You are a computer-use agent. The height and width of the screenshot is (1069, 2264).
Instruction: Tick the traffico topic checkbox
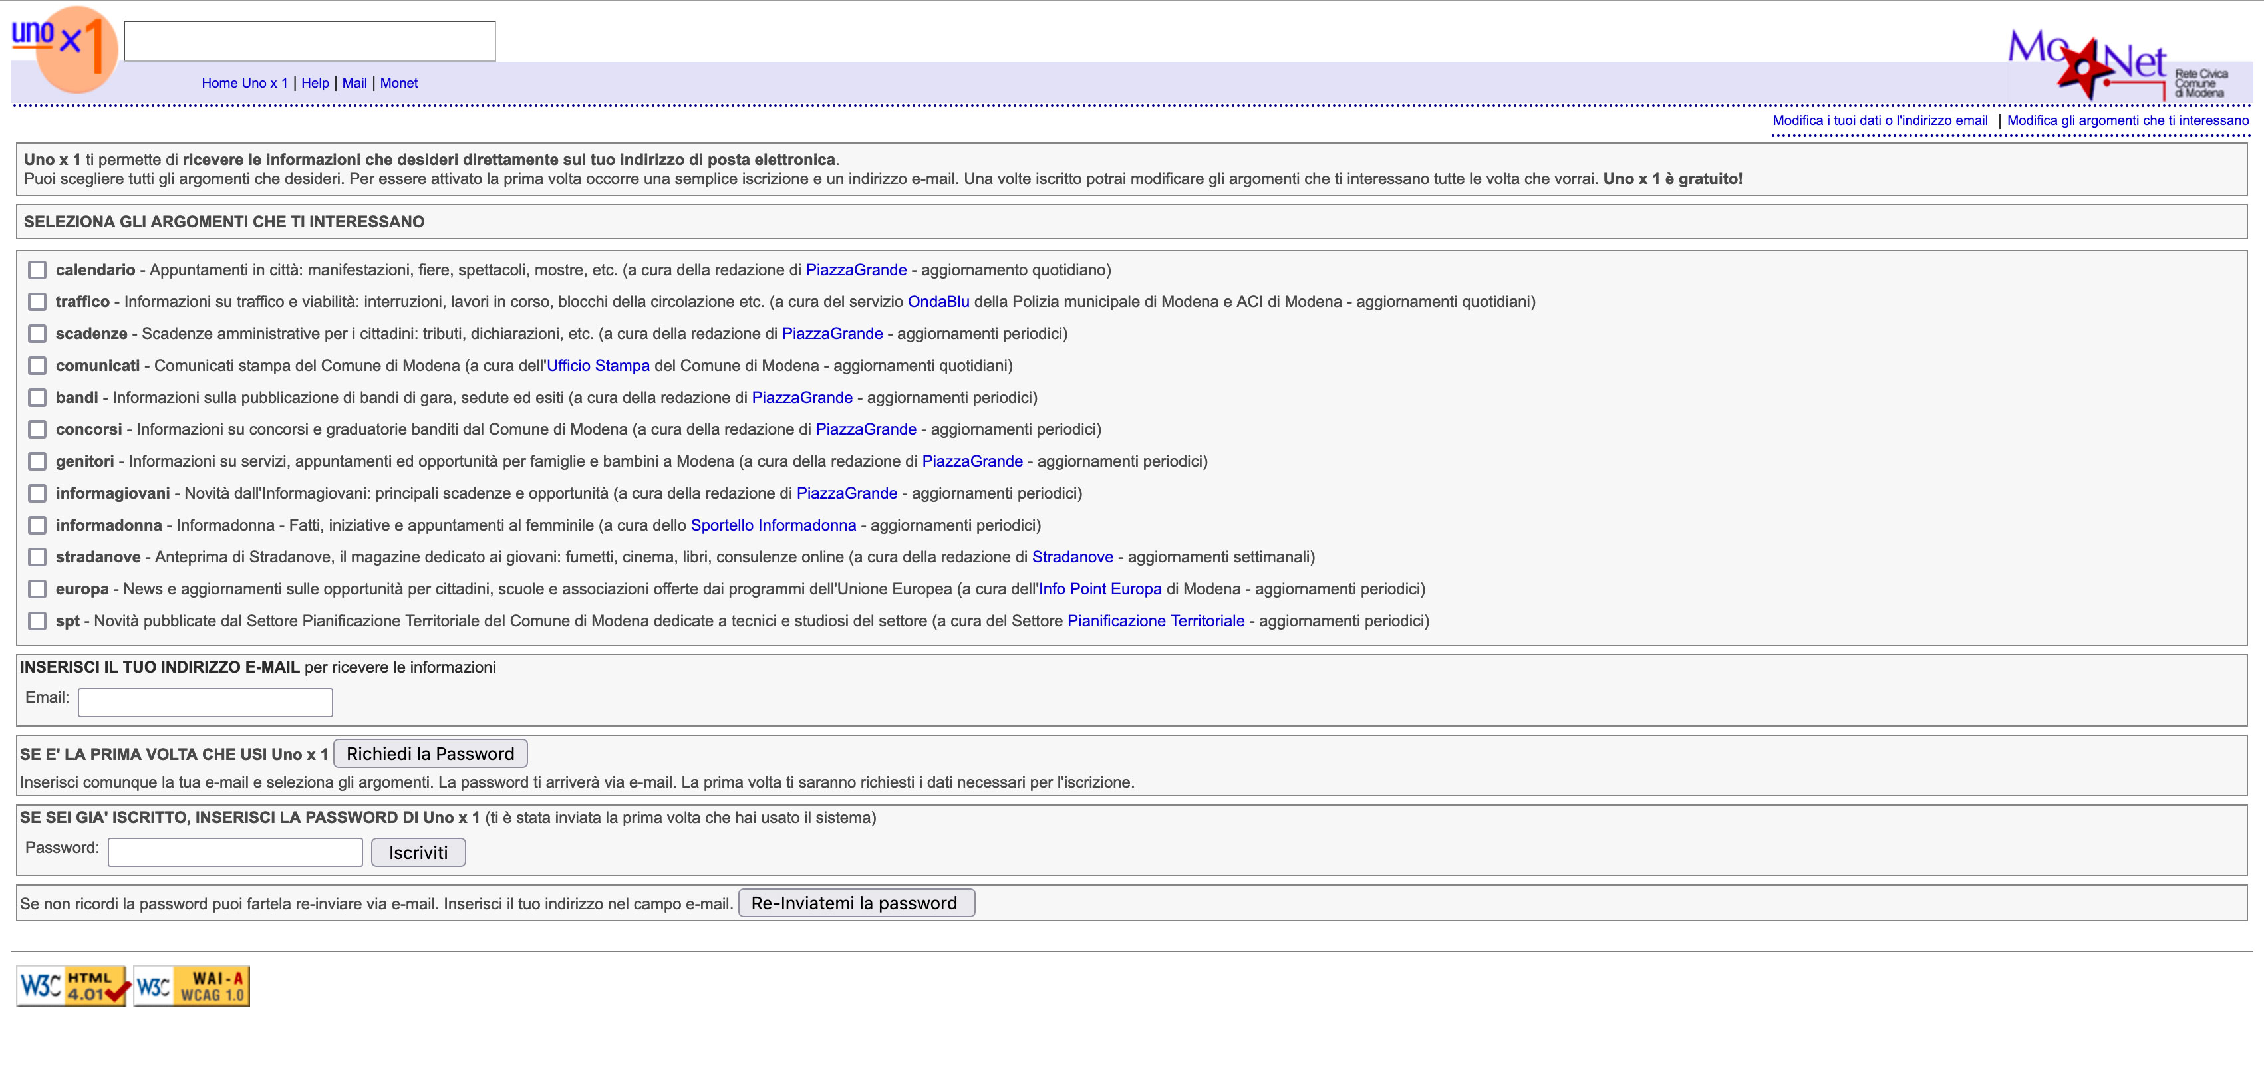tap(37, 301)
